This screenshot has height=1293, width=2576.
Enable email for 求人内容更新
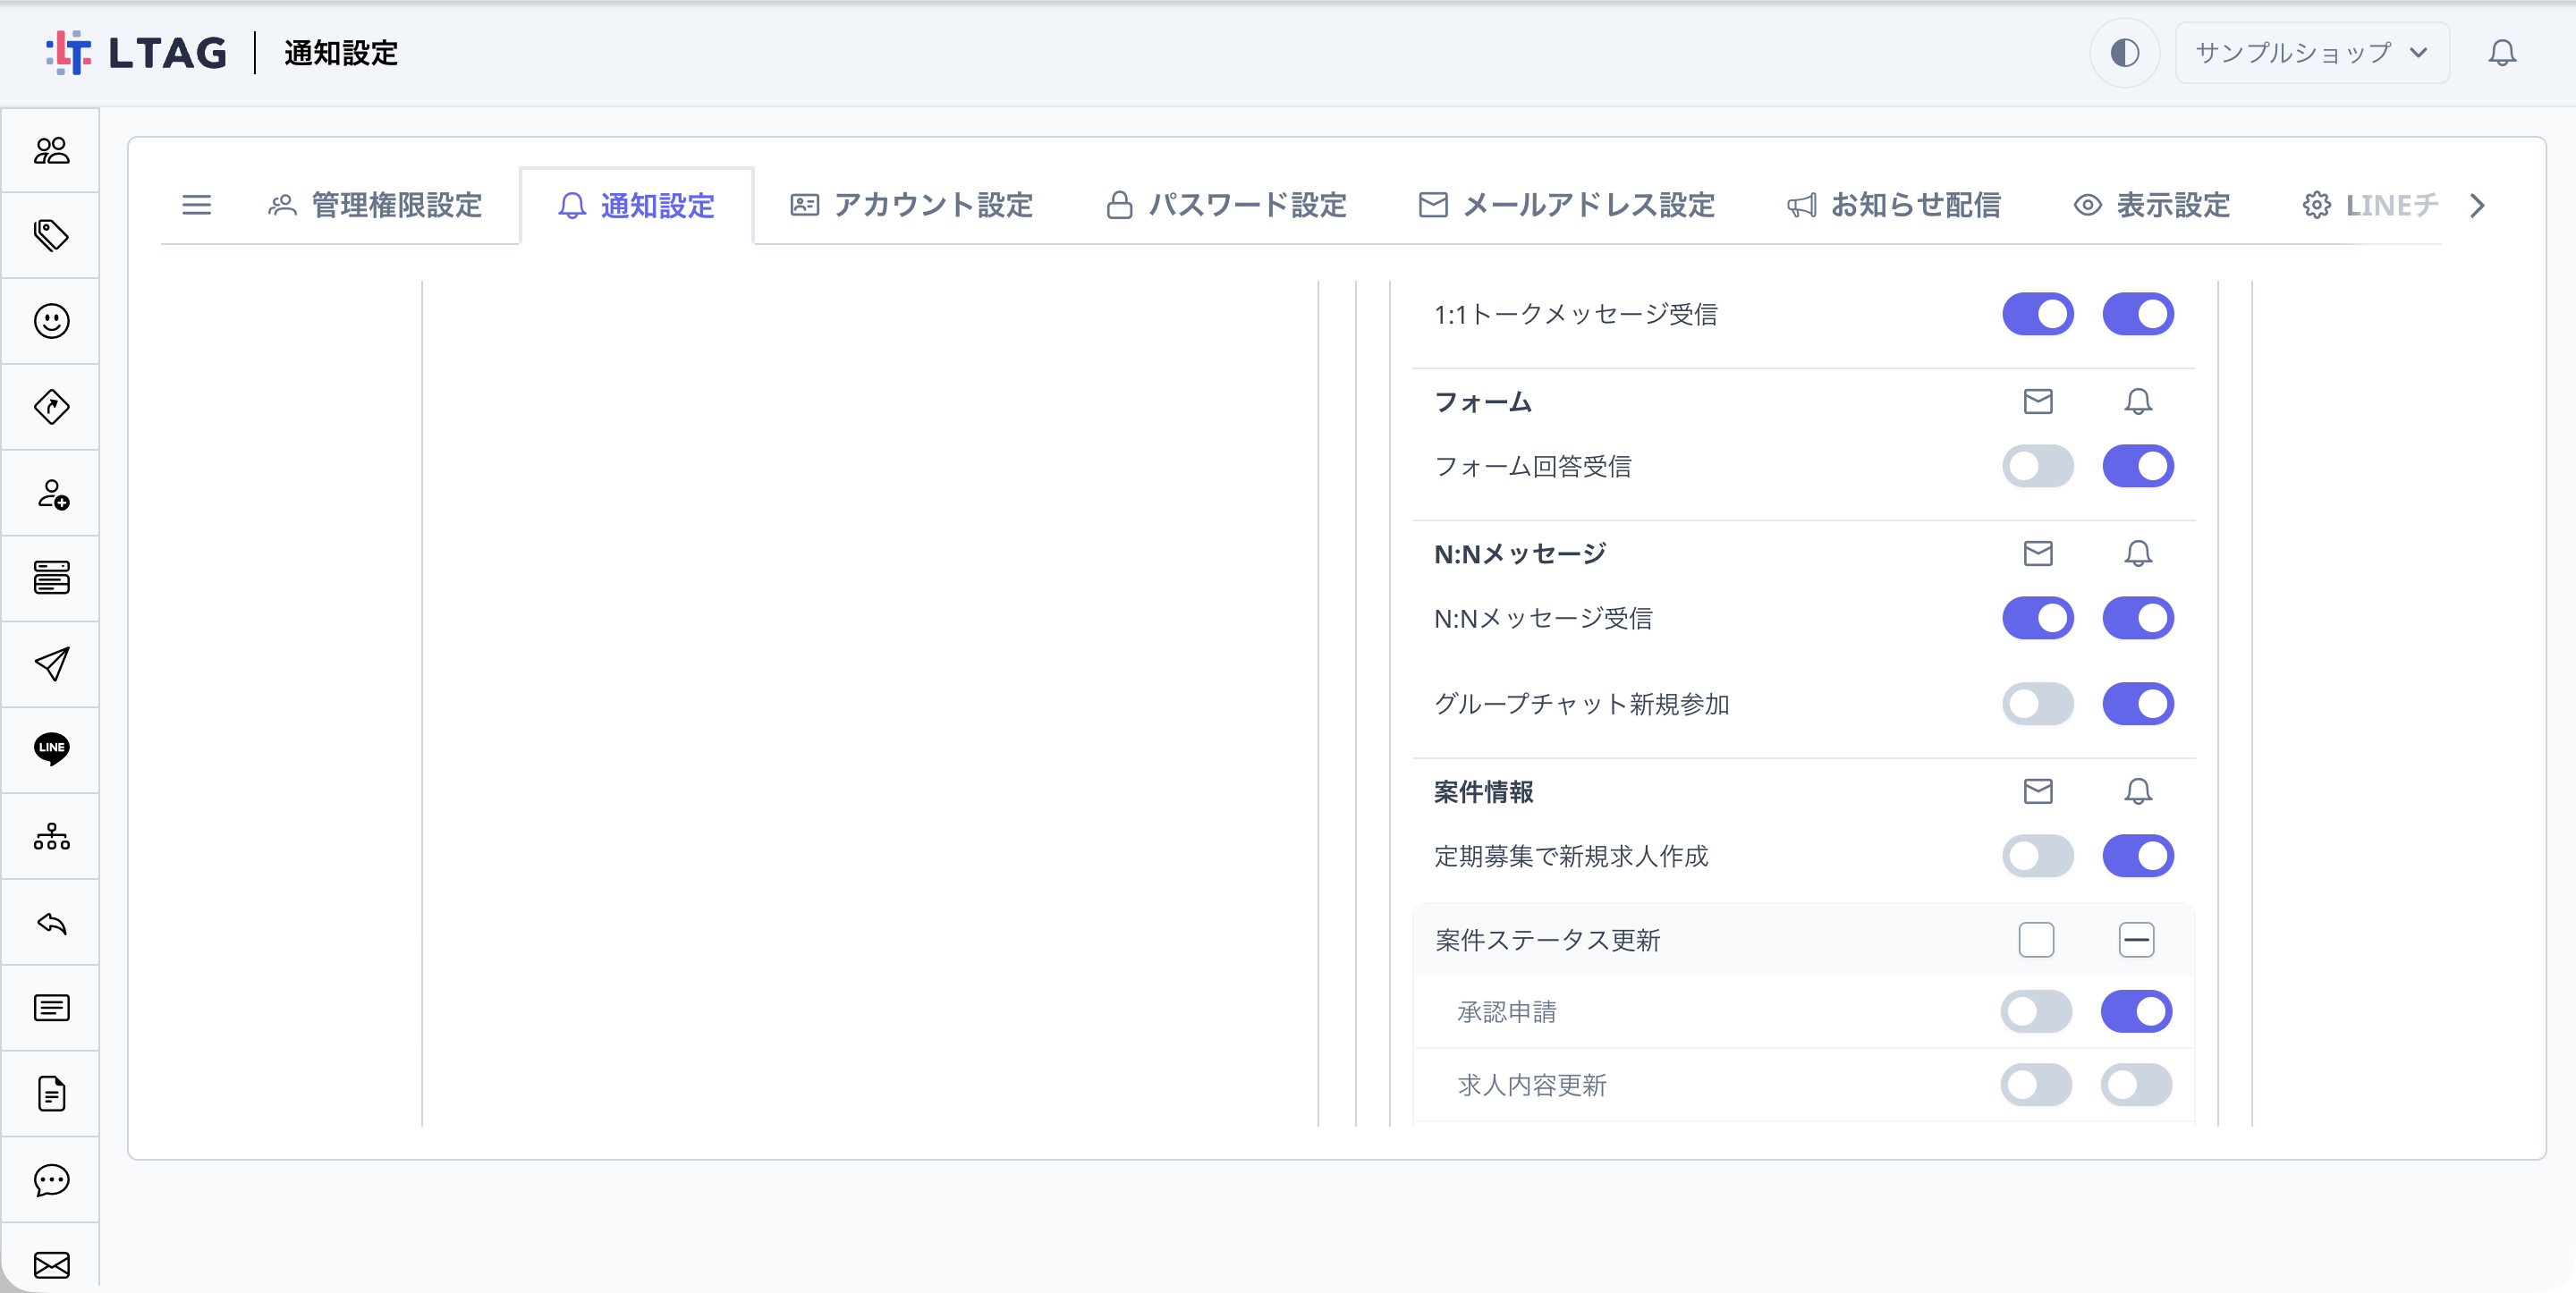coord(2036,1085)
